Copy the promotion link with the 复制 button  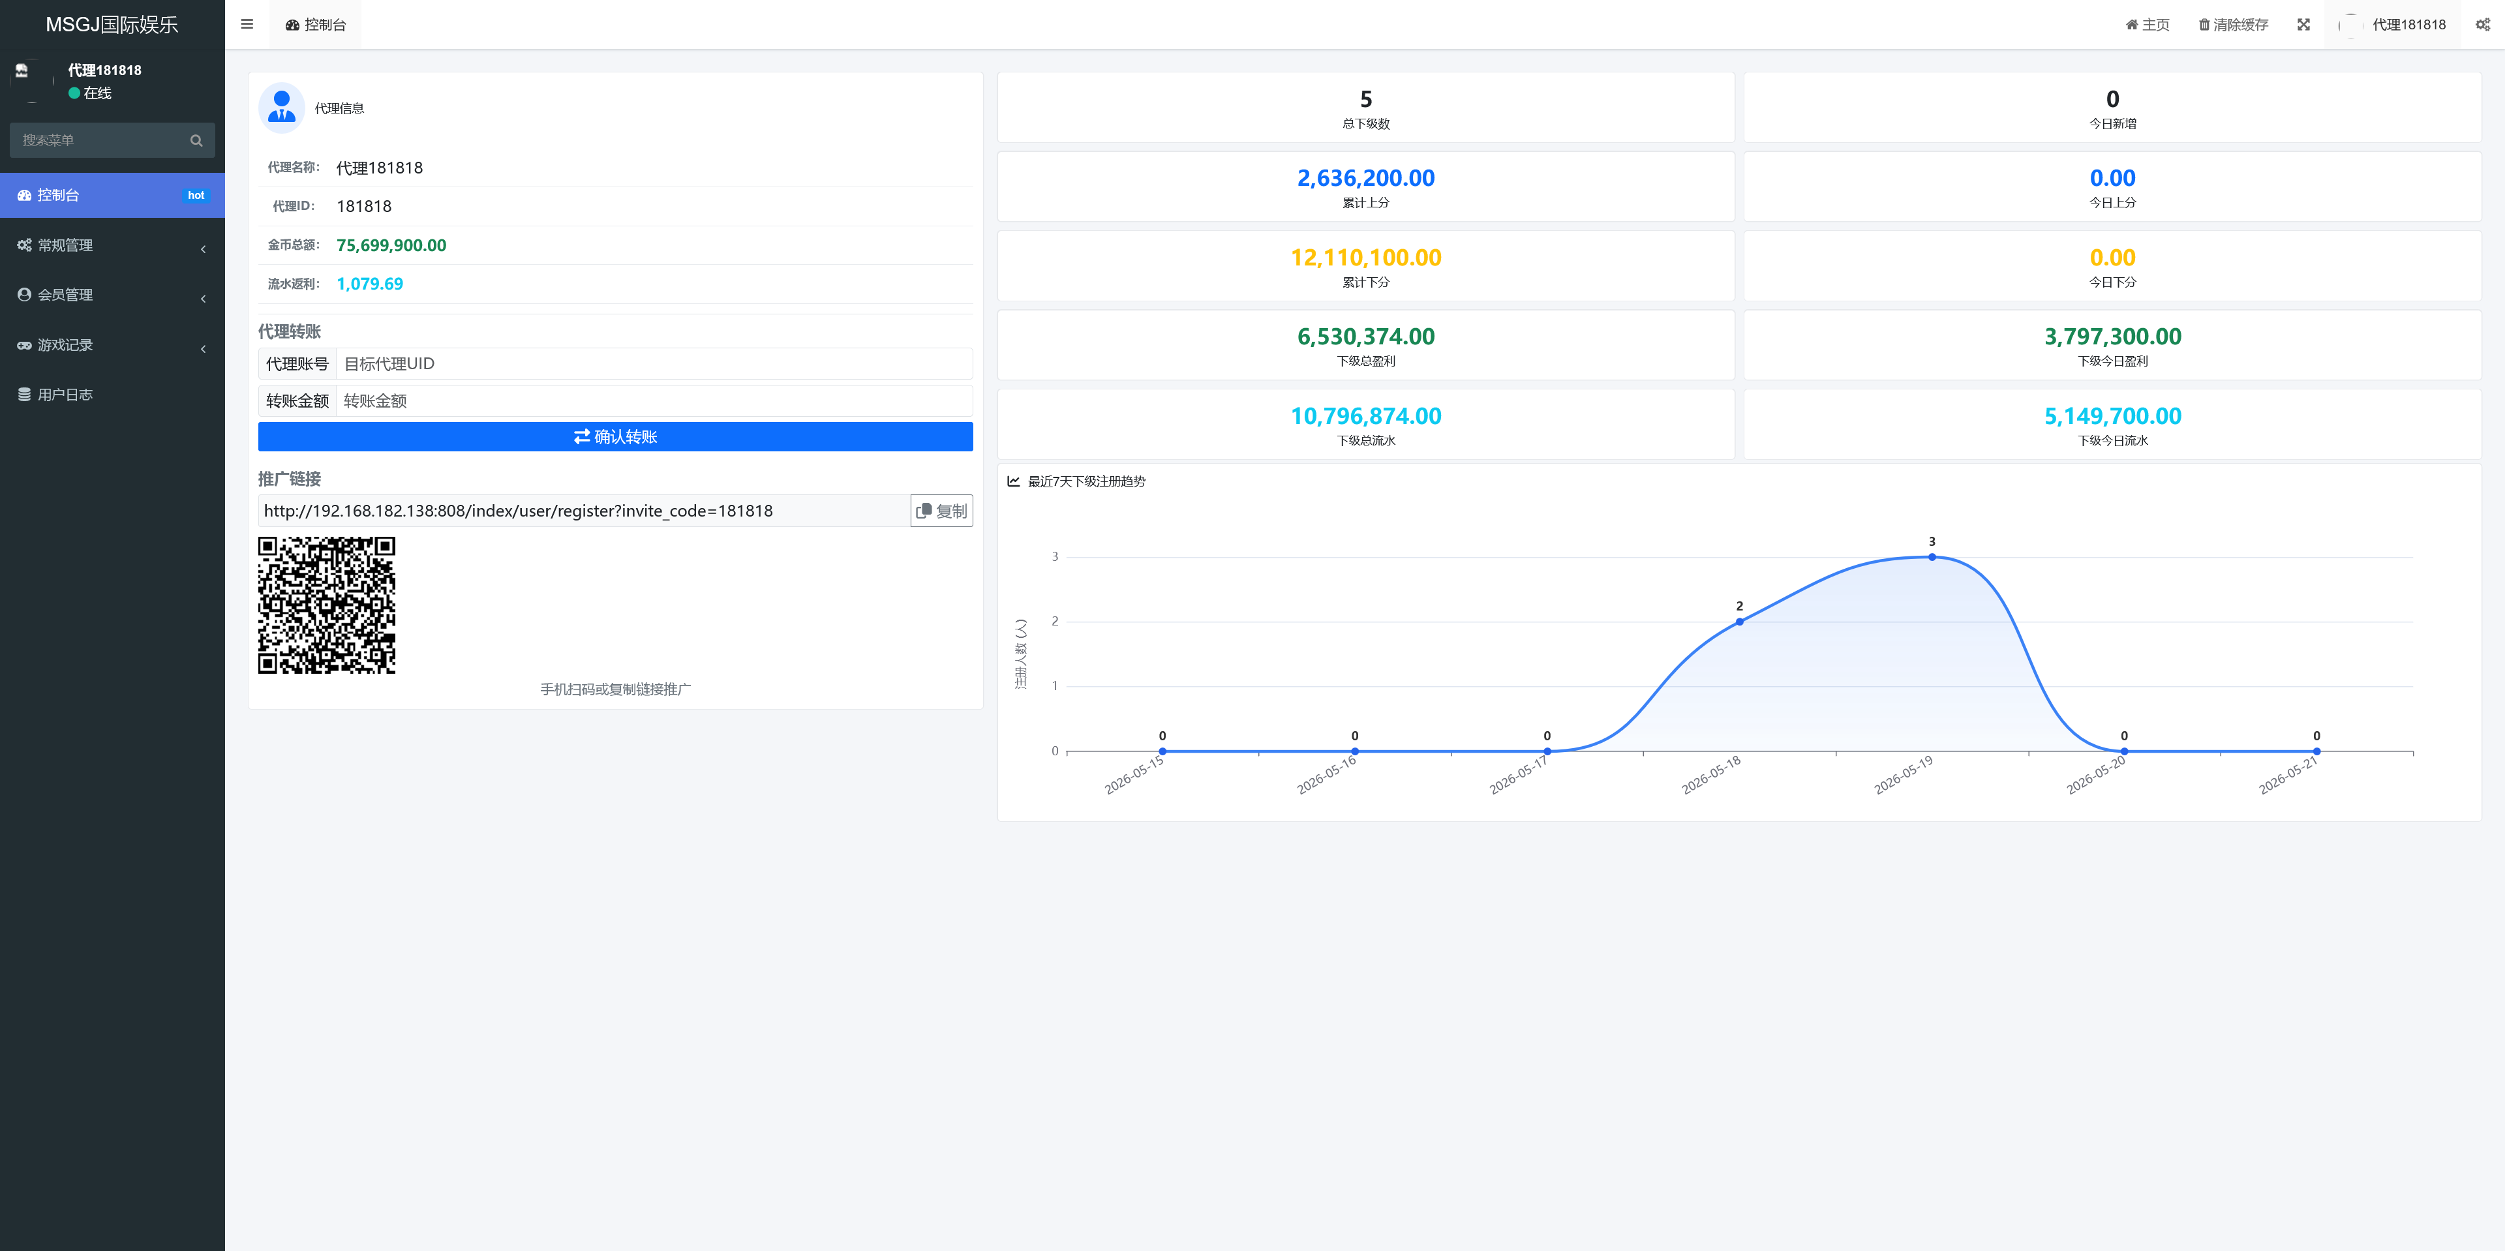pos(941,510)
